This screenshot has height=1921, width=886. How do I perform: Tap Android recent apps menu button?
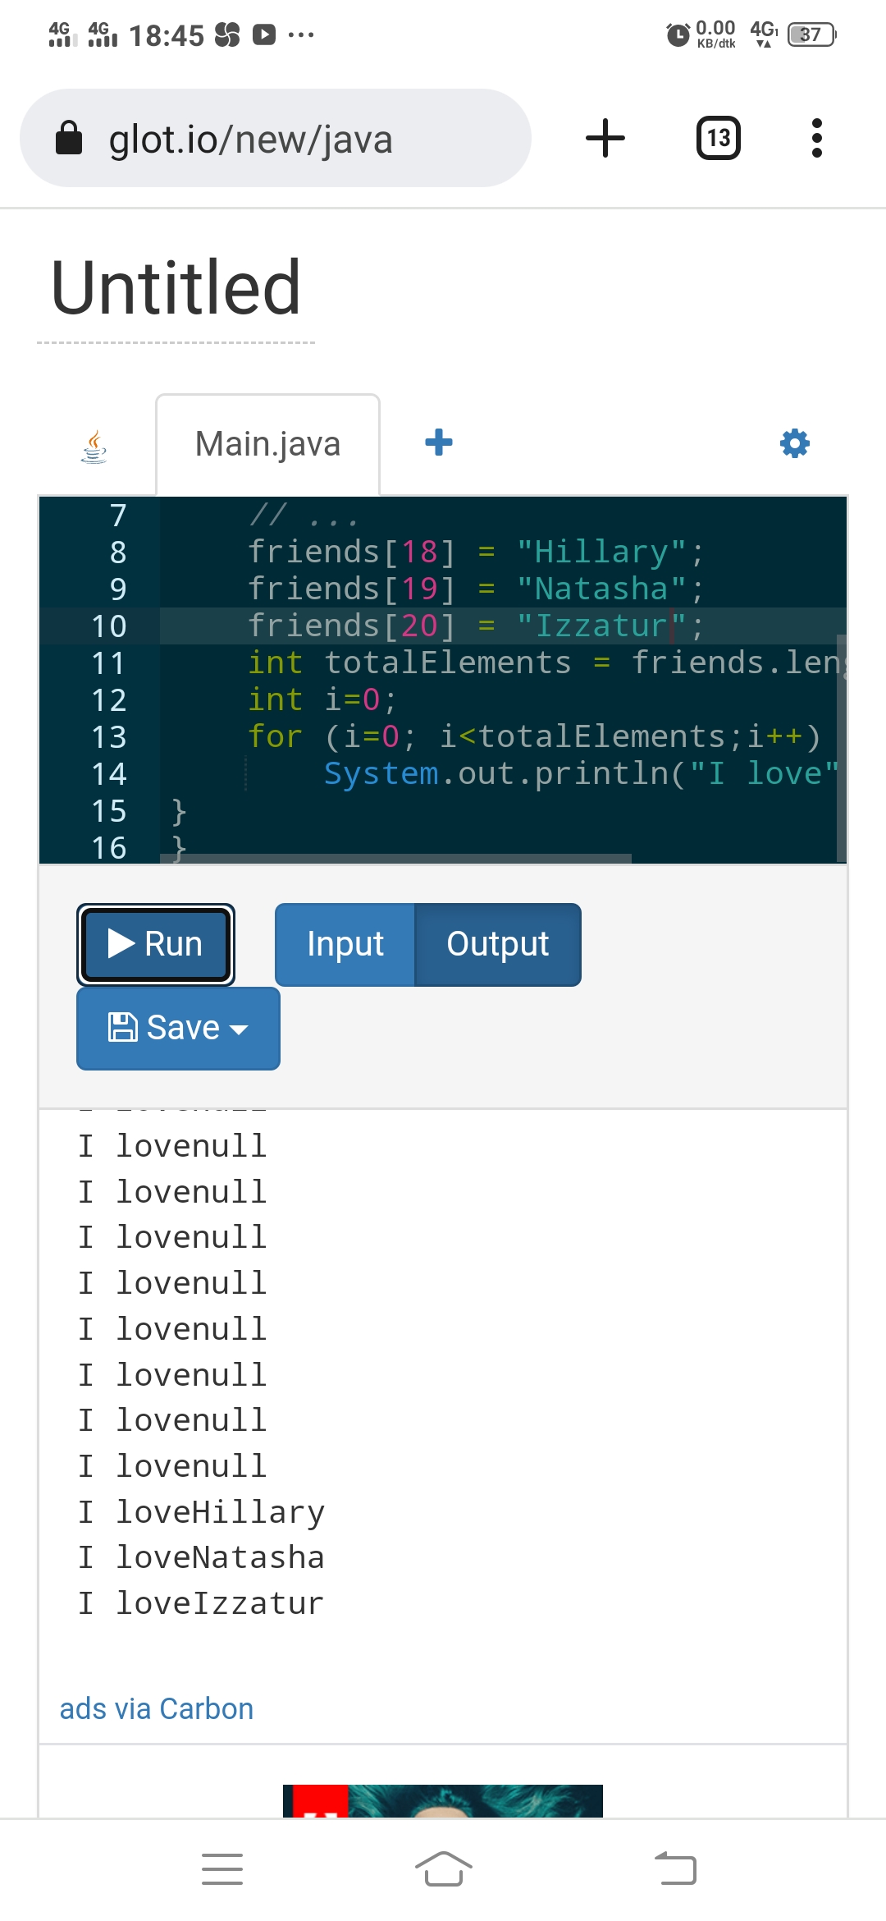222,1869
